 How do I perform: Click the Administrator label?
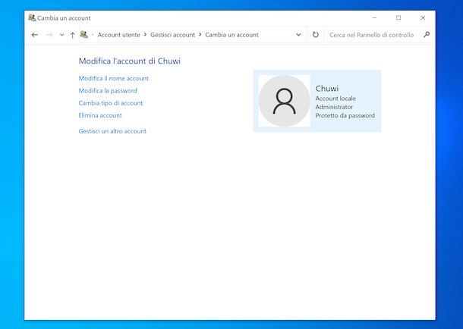coord(334,107)
